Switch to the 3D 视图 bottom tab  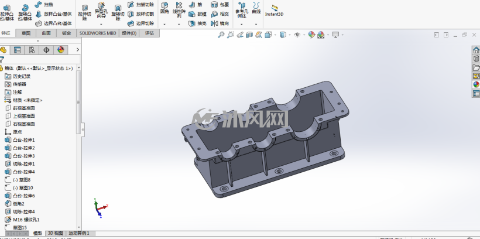(56, 233)
